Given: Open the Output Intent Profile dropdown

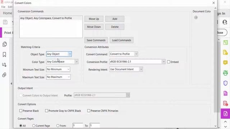Looking at the screenshot, I should pos(102,95).
